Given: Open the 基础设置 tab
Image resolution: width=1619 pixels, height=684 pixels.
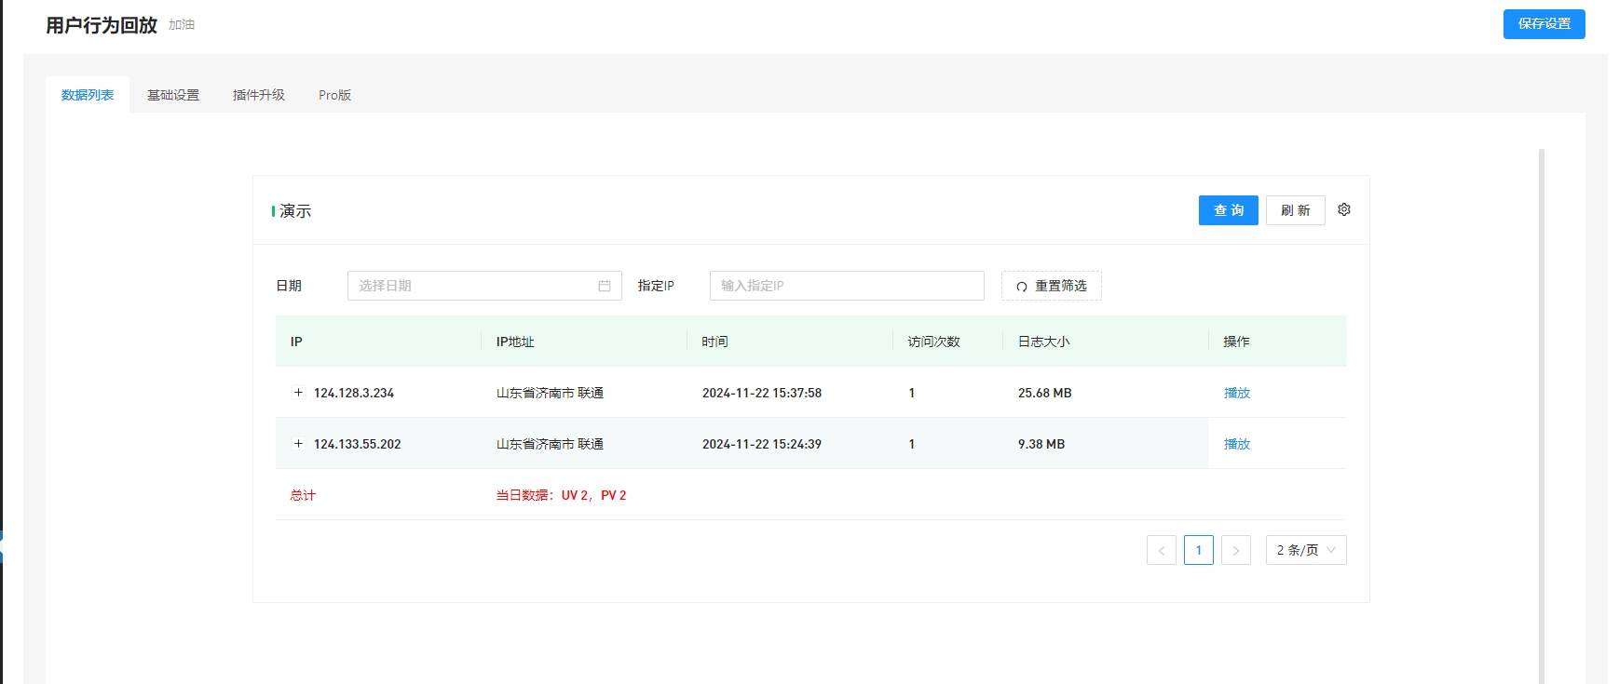Looking at the screenshot, I should click(x=173, y=95).
